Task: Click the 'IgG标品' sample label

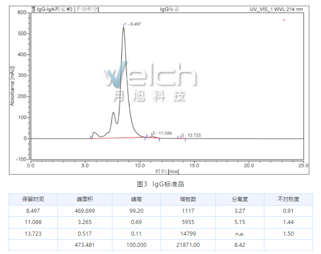Action: point(169,9)
